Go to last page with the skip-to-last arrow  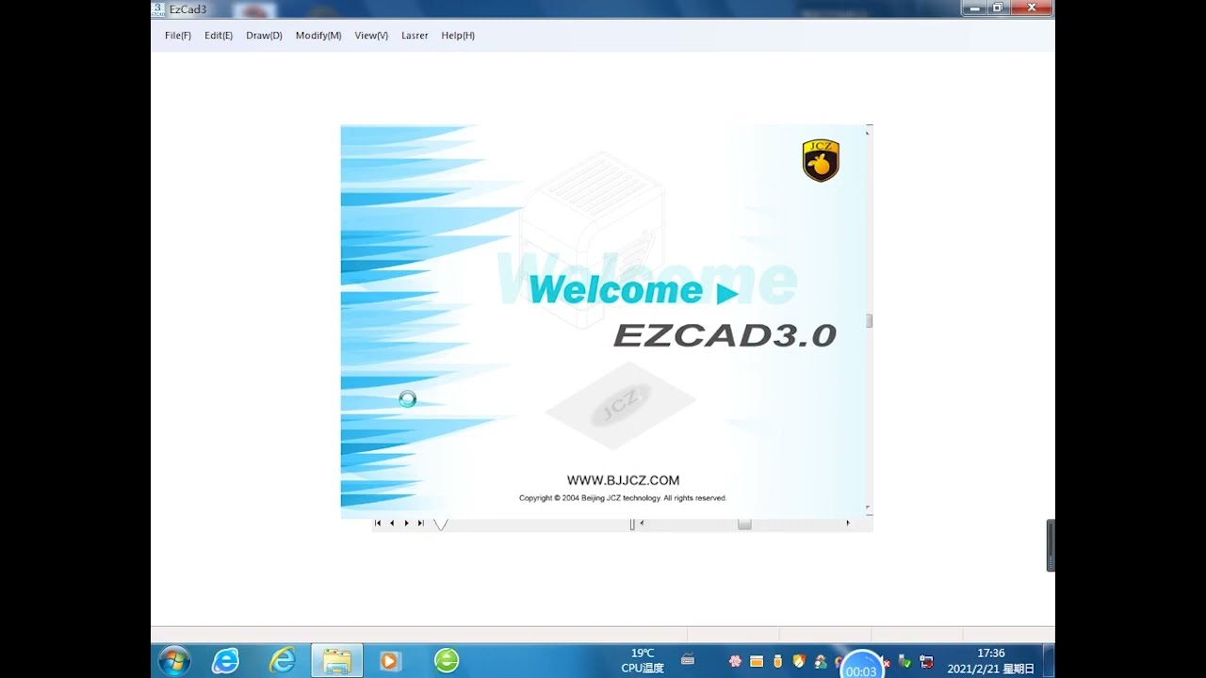click(420, 524)
